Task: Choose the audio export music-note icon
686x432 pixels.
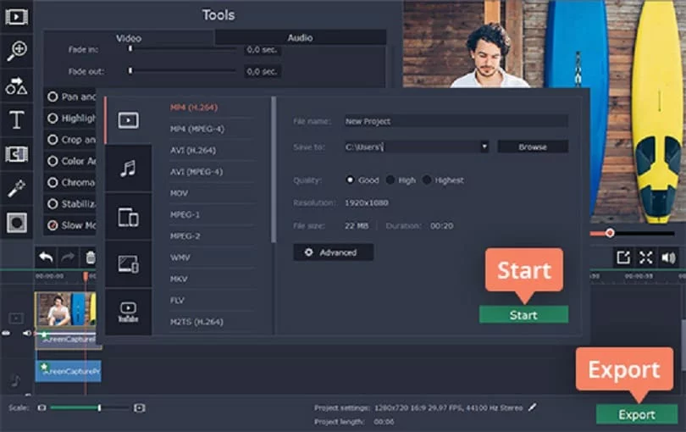Action: [x=128, y=168]
